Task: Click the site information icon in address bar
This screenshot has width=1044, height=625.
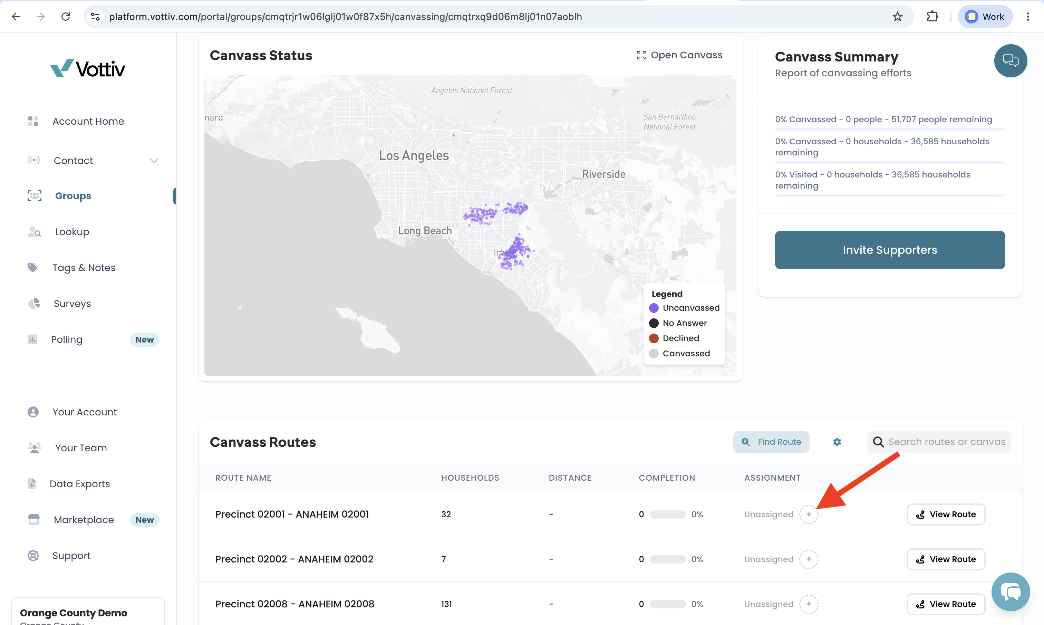Action: 96,17
